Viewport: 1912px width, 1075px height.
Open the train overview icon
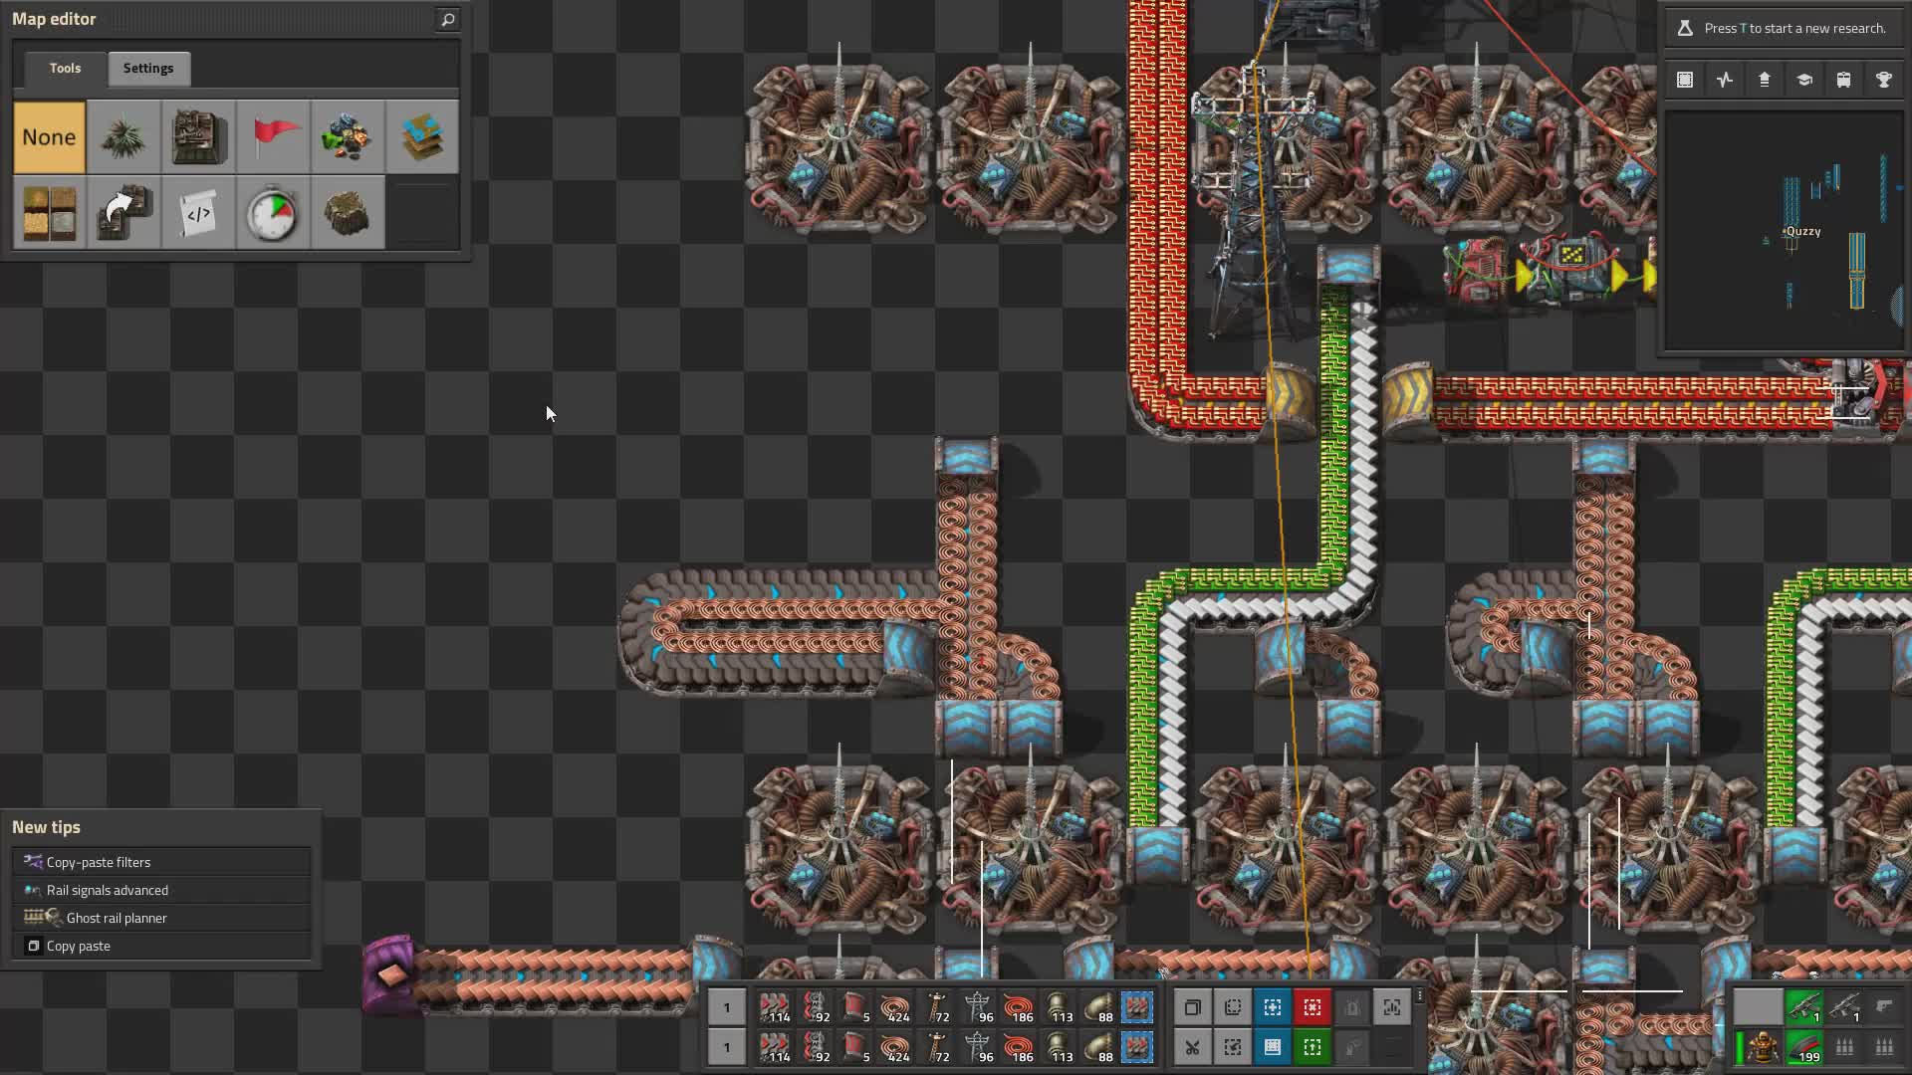click(x=1843, y=80)
